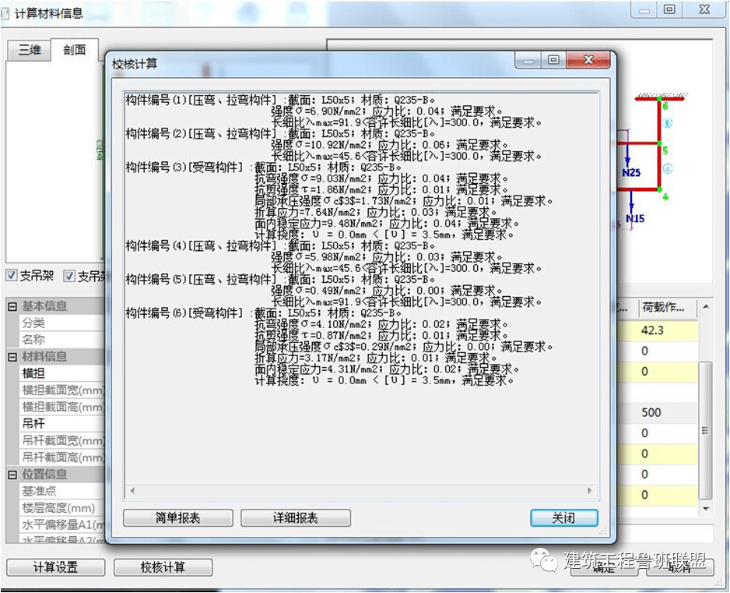The height and width of the screenshot is (593, 730).
Task: Maximize the 校核计算 dialog window
Action: click(553, 60)
